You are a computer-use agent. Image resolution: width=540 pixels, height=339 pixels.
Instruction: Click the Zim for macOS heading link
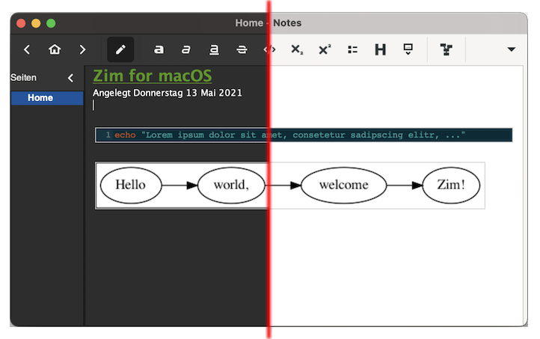152,76
